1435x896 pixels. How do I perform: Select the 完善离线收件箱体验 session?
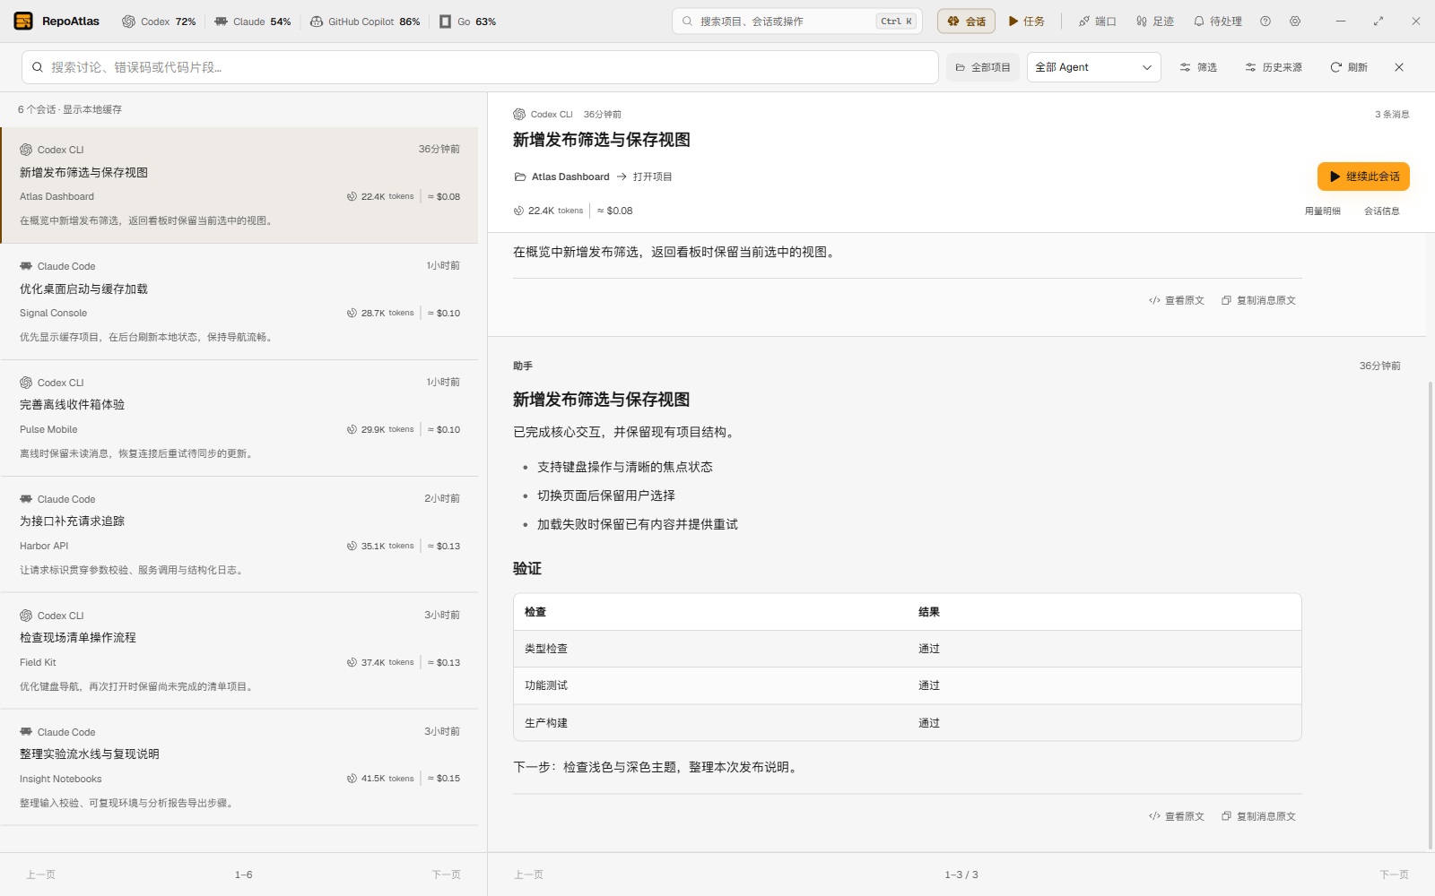[x=239, y=418]
